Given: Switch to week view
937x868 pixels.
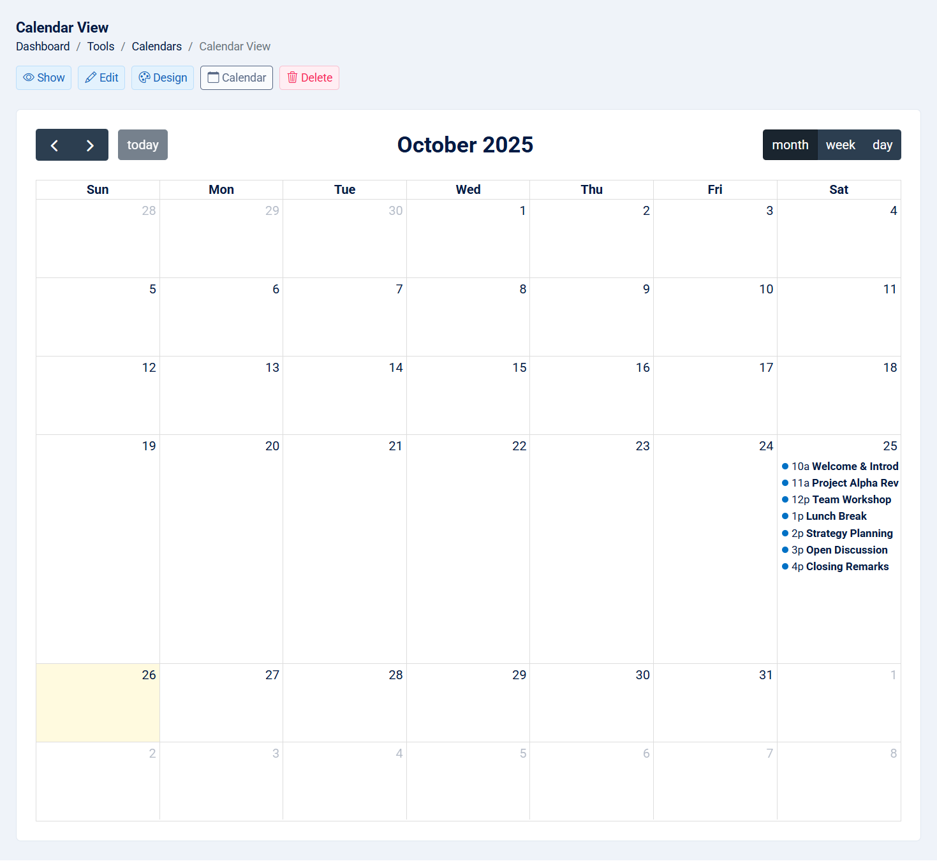Looking at the screenshot, I should pyautogui.click(x=840, y=145).
